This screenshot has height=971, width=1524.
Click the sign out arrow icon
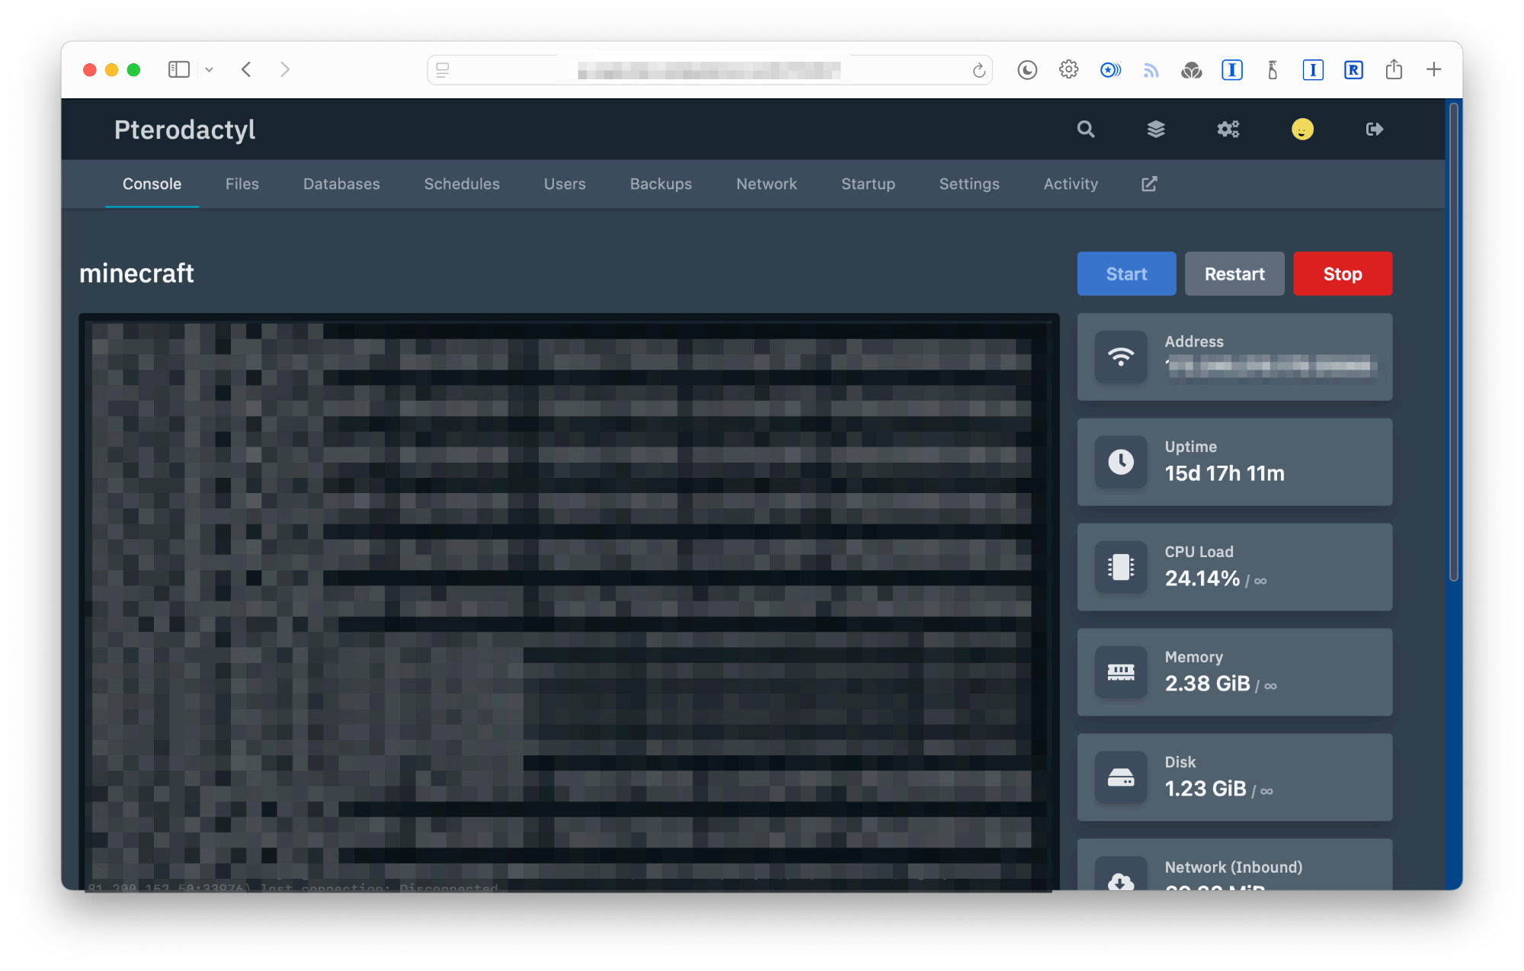tap(1374, 130)
